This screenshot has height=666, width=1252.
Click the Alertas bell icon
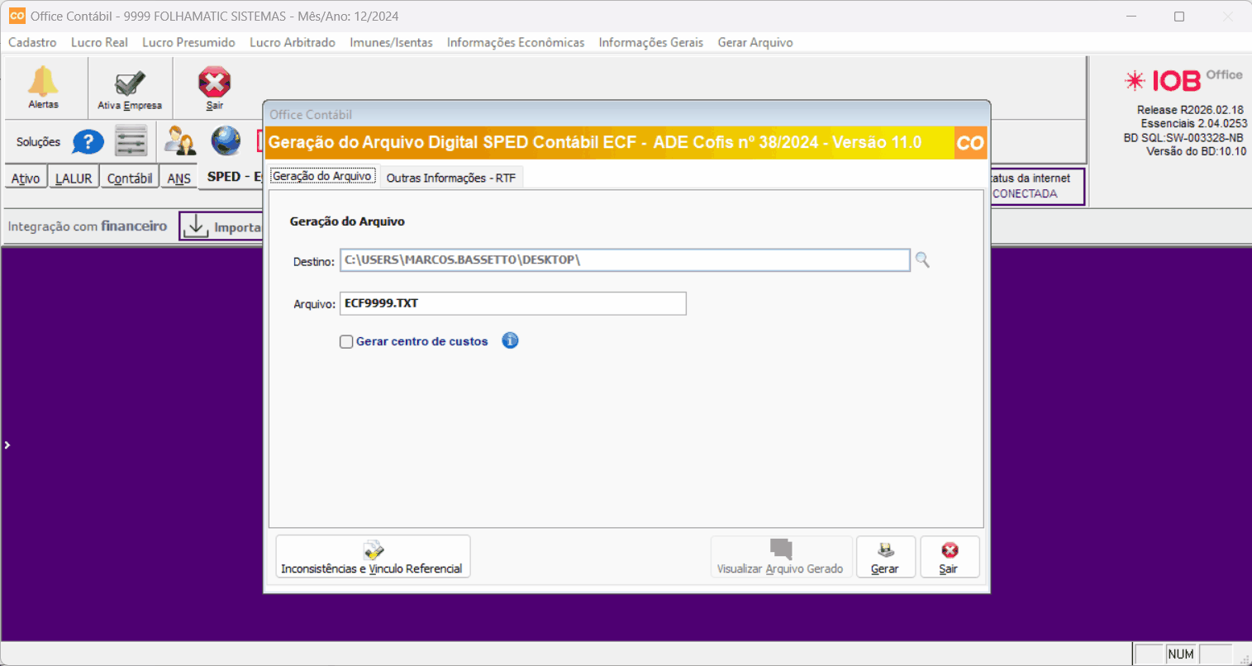[43, 83]
